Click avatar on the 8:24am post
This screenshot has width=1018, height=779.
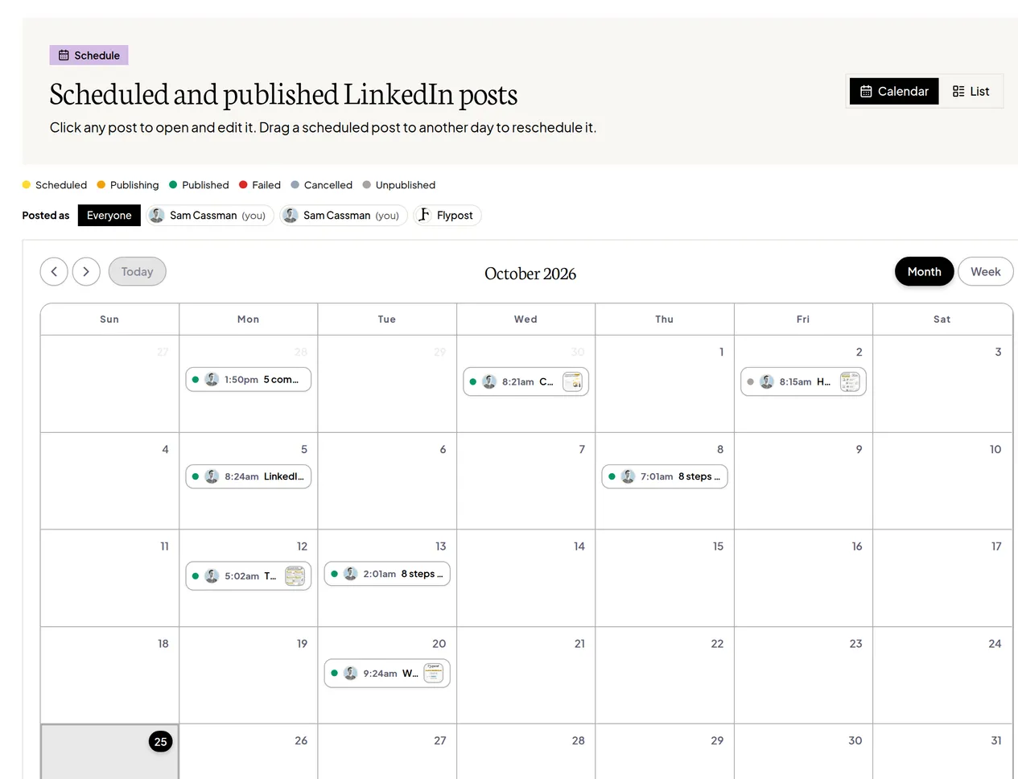pos(212,476)
